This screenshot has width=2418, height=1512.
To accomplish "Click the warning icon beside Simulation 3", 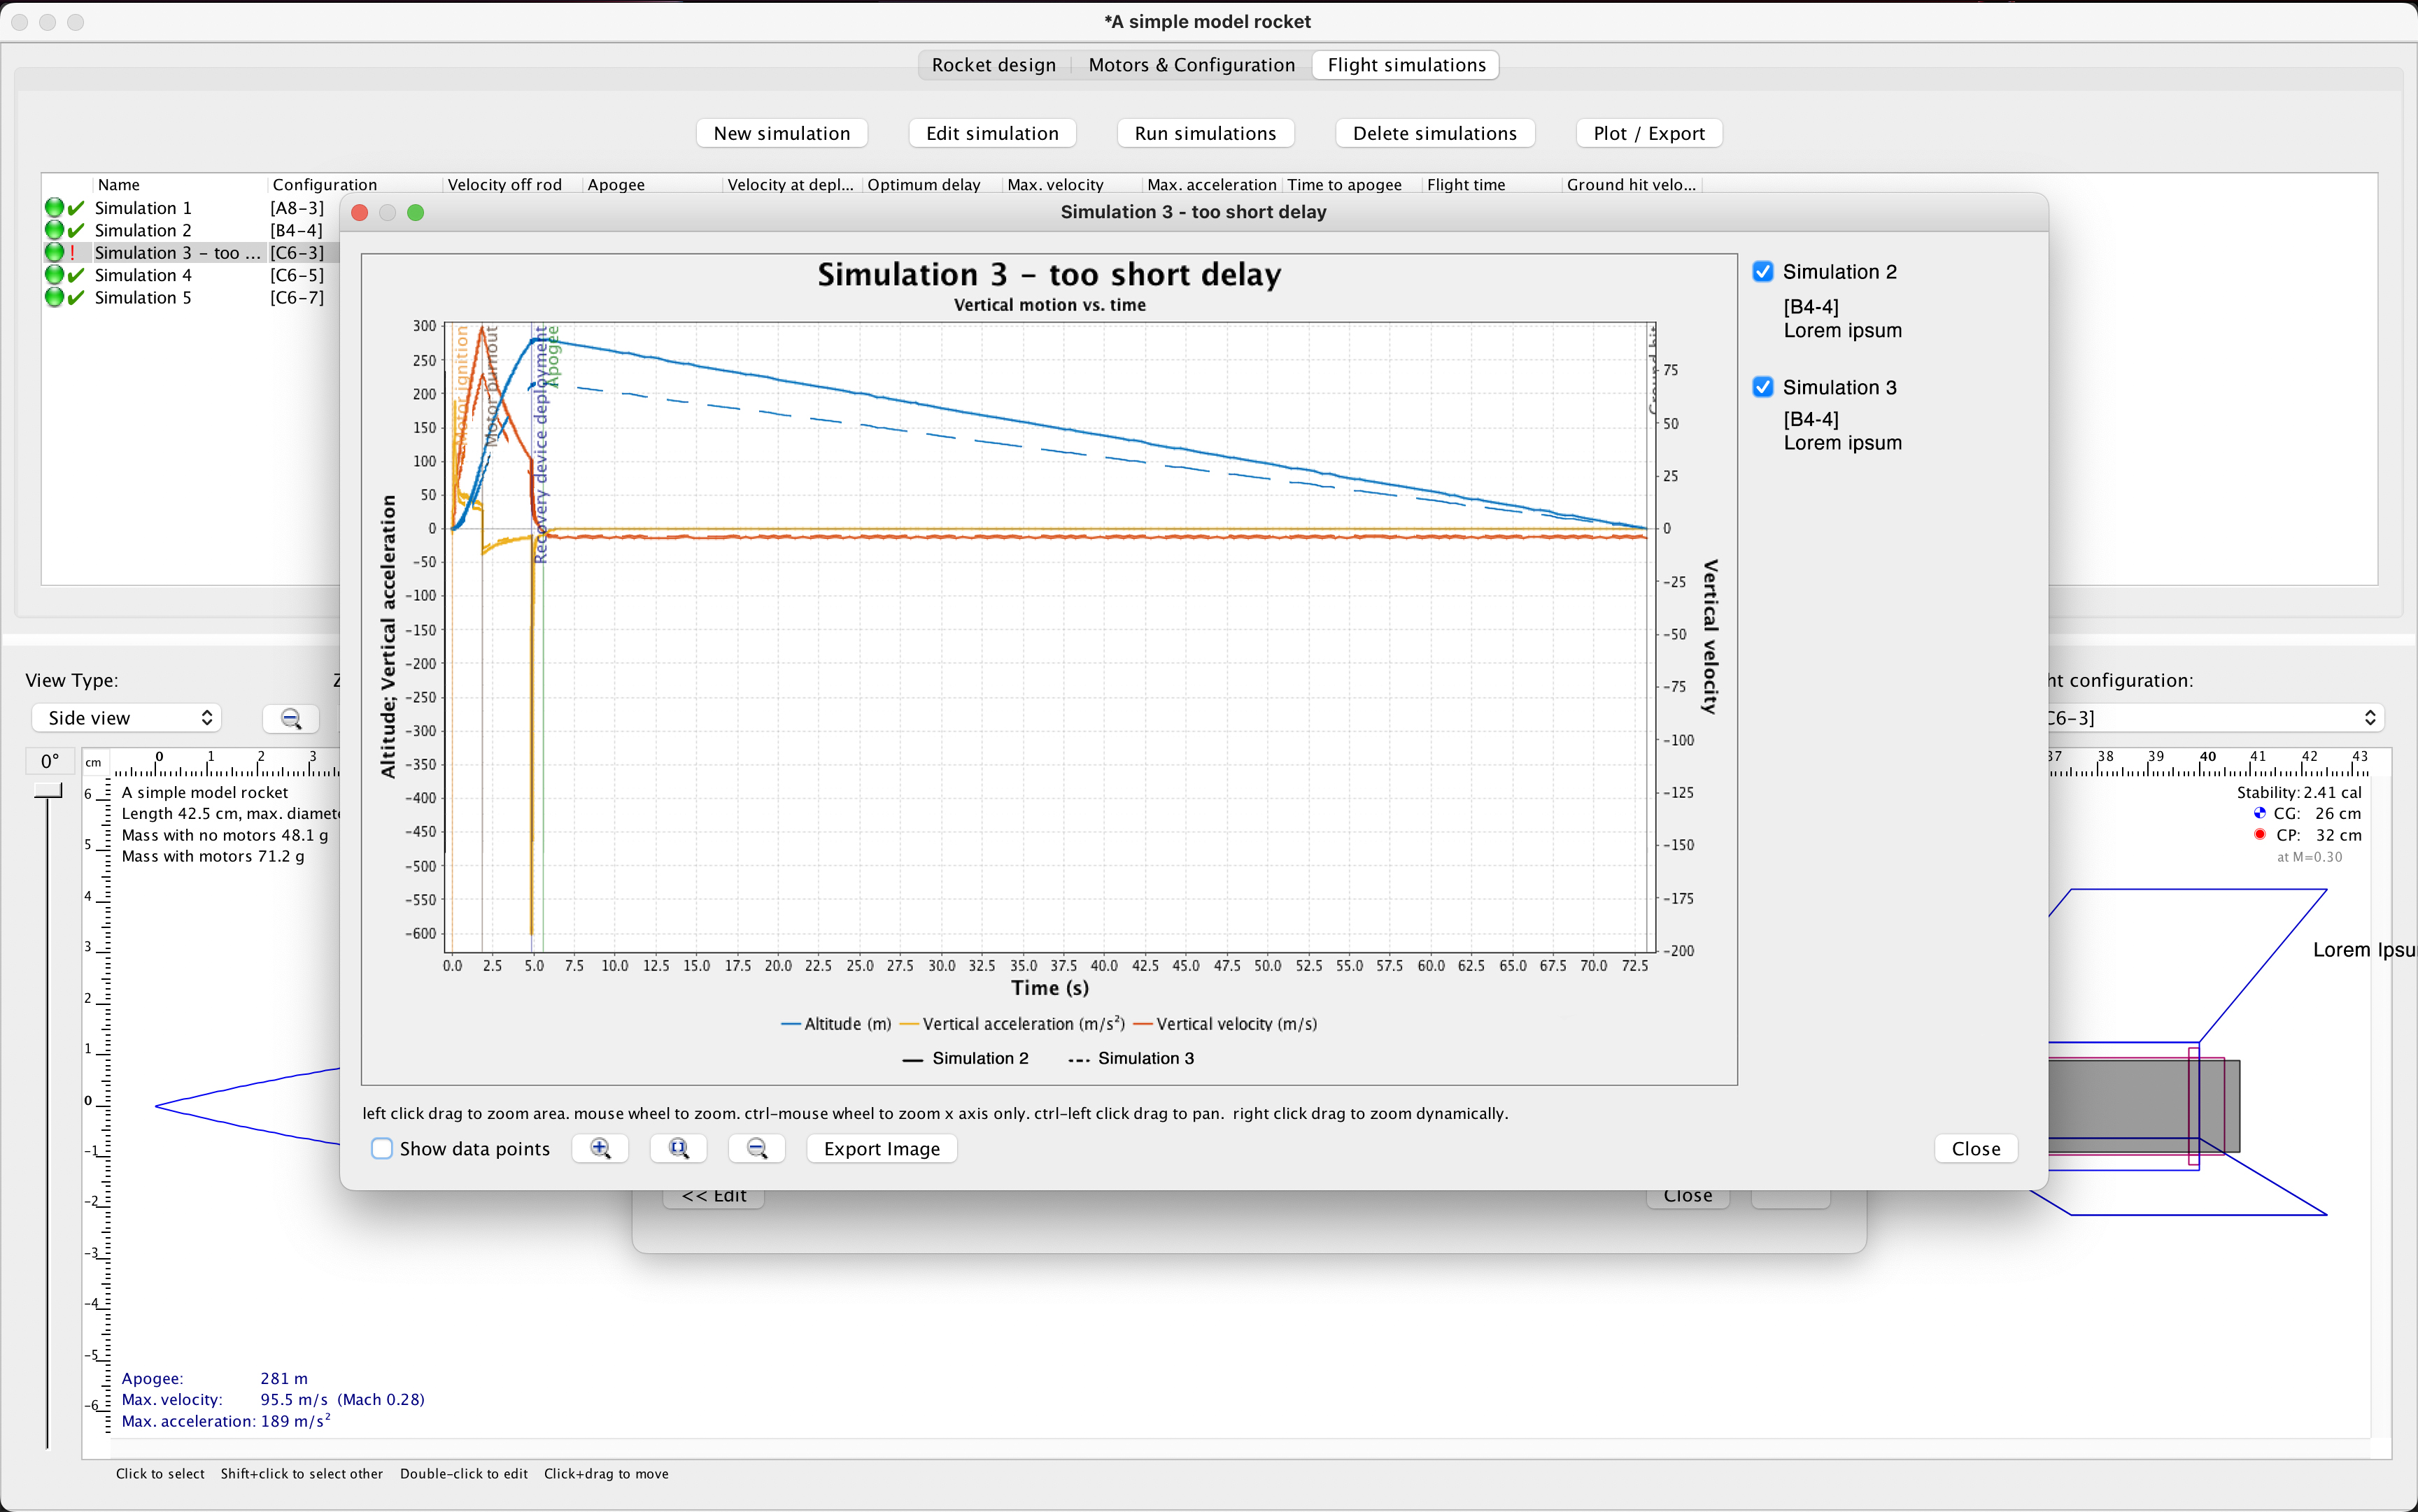I will [74, 252].
